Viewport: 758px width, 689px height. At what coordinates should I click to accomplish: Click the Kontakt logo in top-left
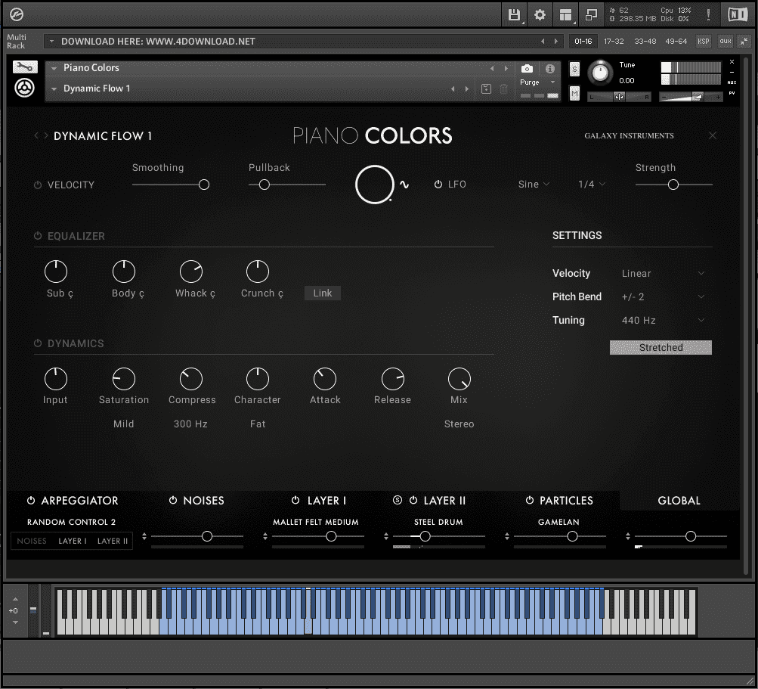click(x=17, y=14)
